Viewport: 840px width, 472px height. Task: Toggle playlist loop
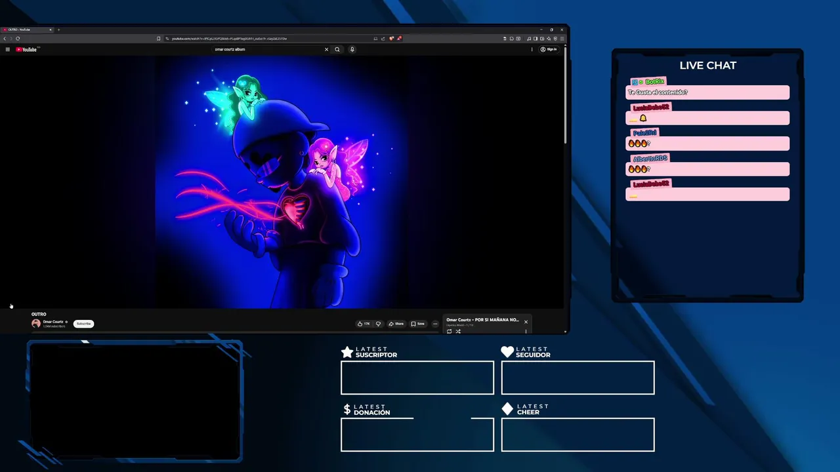pyautogui.click(x=450, y=331)
